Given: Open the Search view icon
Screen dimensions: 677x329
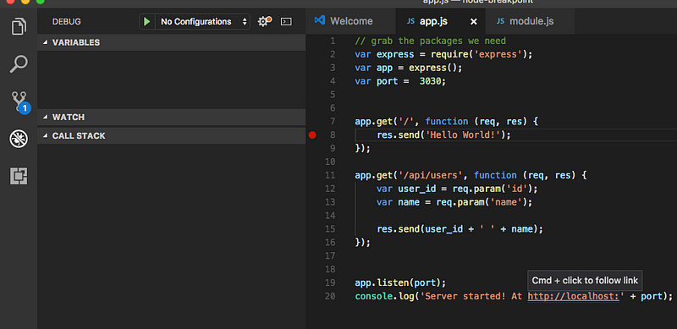Looking at the screenshot, I should click(x=19, y=64).
